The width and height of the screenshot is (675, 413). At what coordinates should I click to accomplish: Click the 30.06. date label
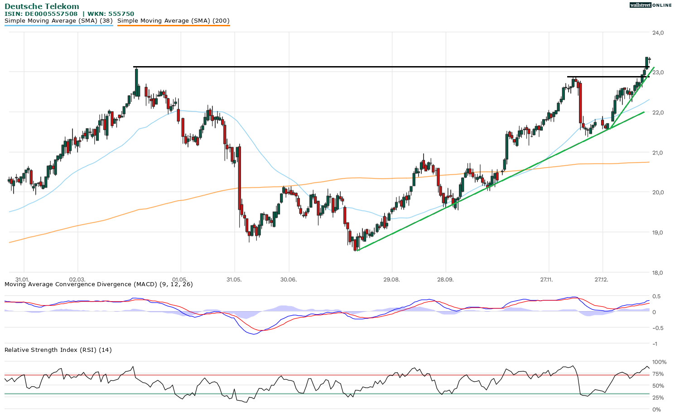(x=289, y=279)
